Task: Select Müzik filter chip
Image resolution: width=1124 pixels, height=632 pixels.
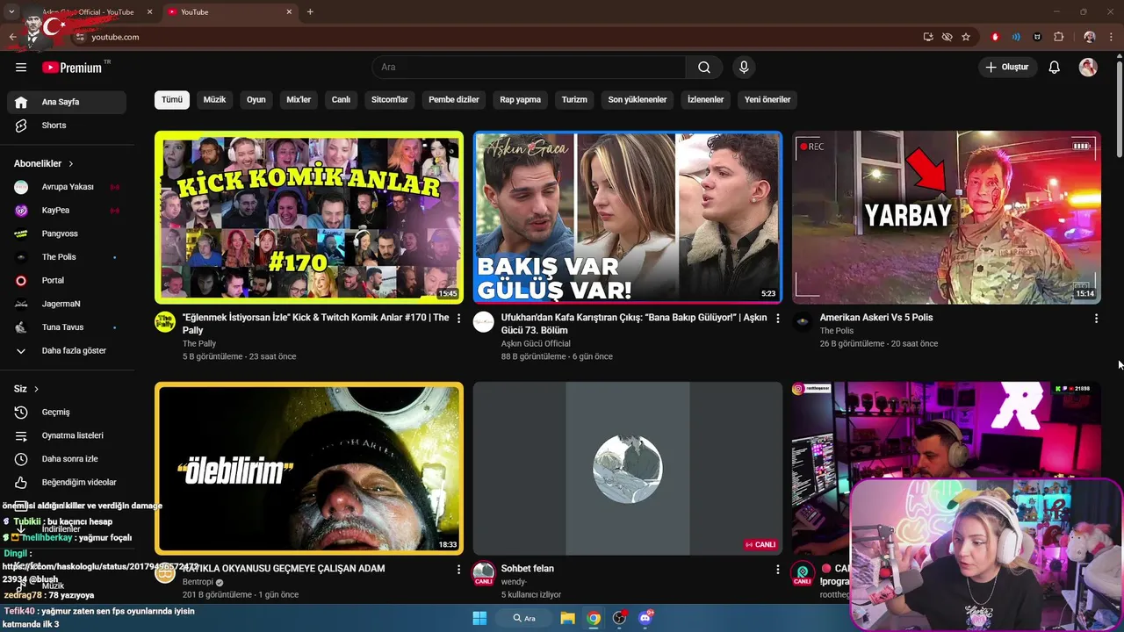Action: (x=215, y=100)
